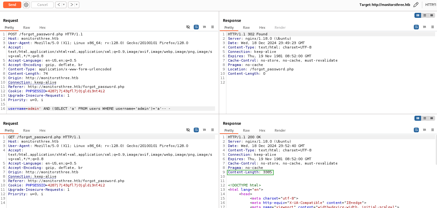The image size is (437, 208).
Task: Toggle line wrap icon in 302 Found response panel
Action: coord(416,27)
